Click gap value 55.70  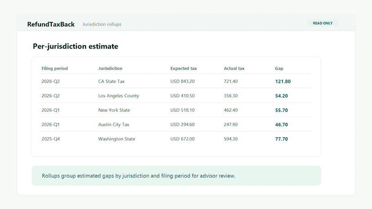coord(281,110)
